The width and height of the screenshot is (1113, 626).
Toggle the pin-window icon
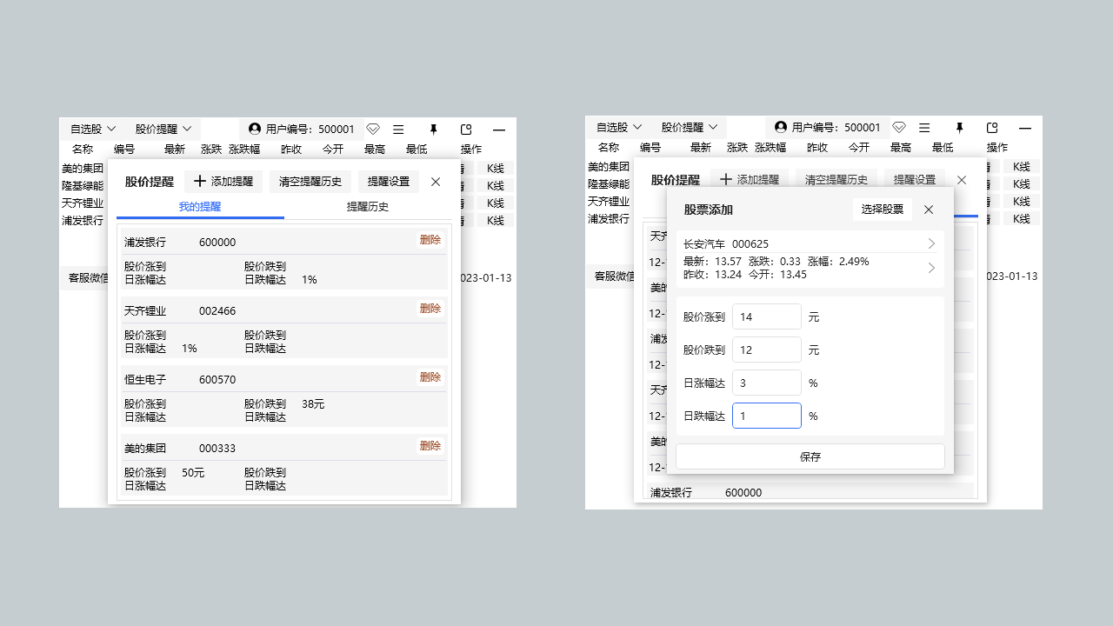433,129
